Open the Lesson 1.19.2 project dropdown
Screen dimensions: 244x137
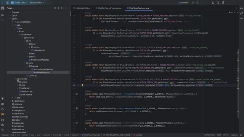click(19, 3)
